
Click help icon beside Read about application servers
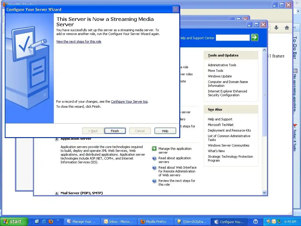tap(154, 158)
